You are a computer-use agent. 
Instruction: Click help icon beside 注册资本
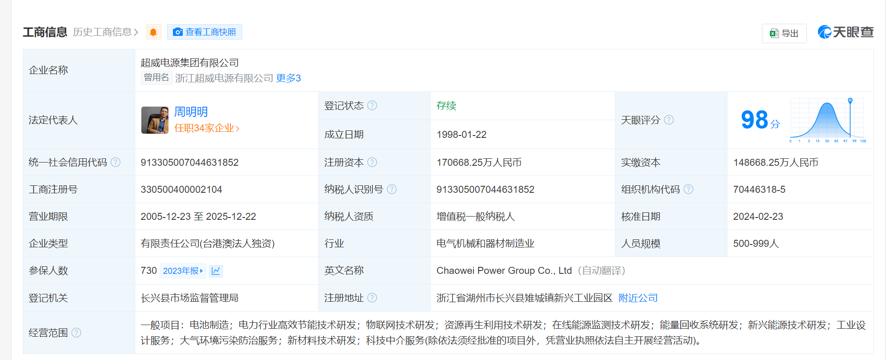[372, 163]
